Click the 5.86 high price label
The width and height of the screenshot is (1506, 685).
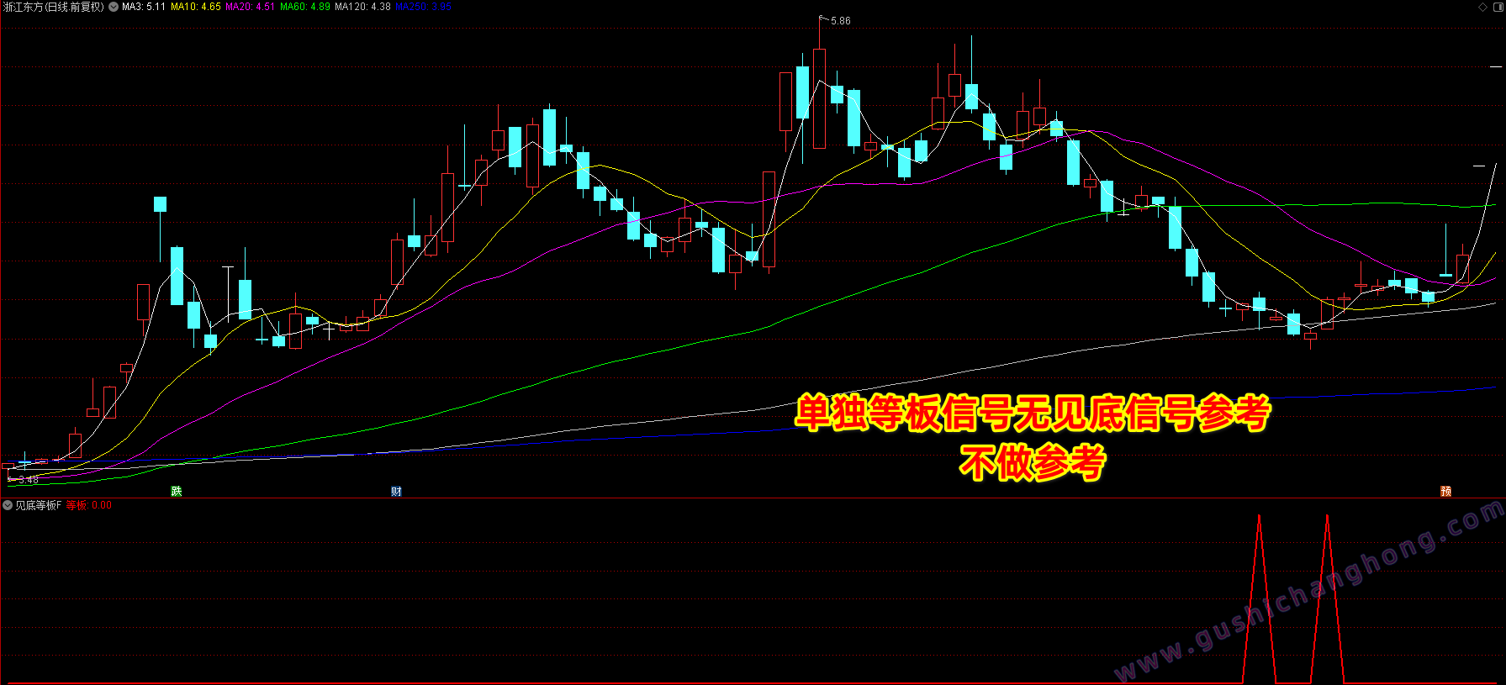click(x=840, y=21)
